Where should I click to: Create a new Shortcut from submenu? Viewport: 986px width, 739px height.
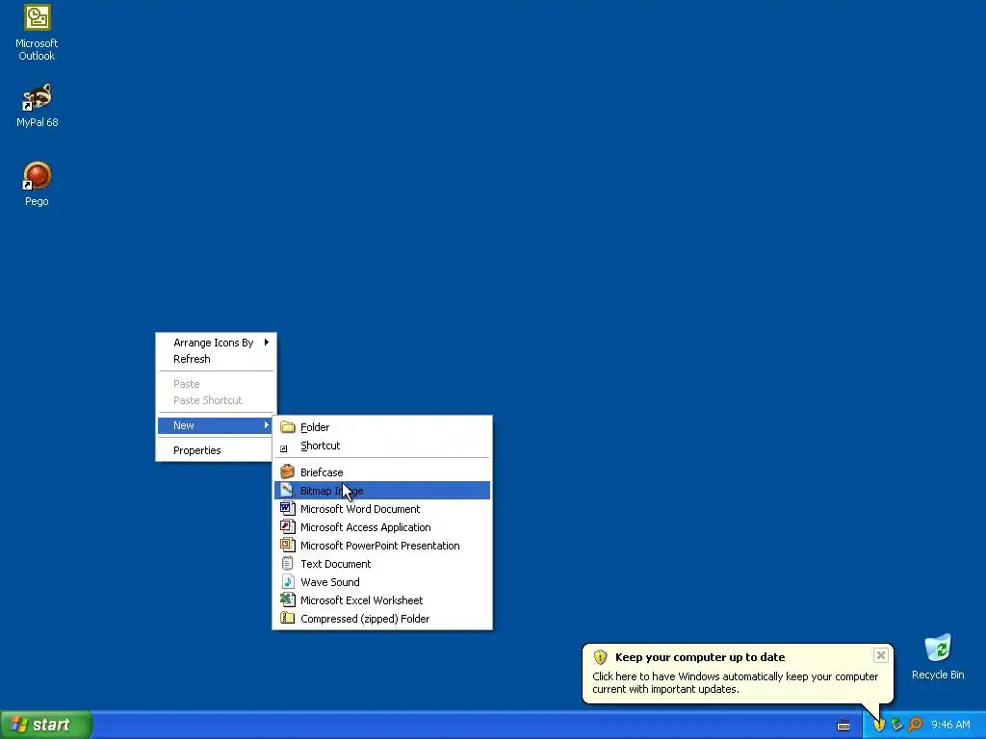[381, 446]
